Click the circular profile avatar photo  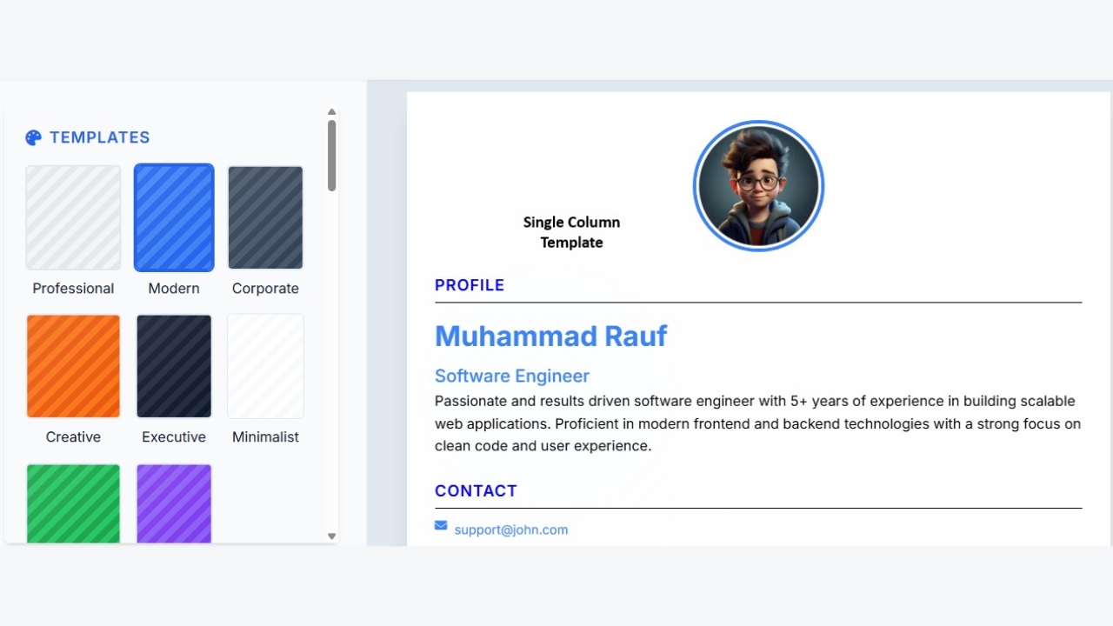(758, 186)
